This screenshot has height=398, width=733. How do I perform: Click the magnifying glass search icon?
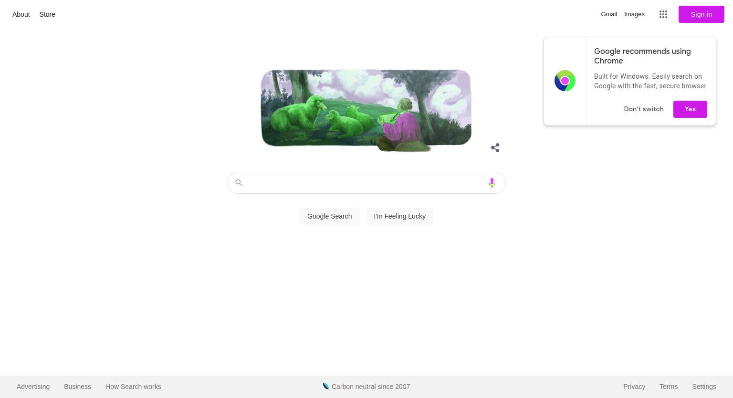click(239, 183)
